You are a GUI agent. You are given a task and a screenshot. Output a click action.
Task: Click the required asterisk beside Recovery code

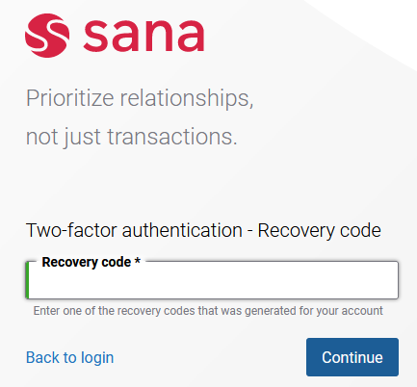coord(138,261)
